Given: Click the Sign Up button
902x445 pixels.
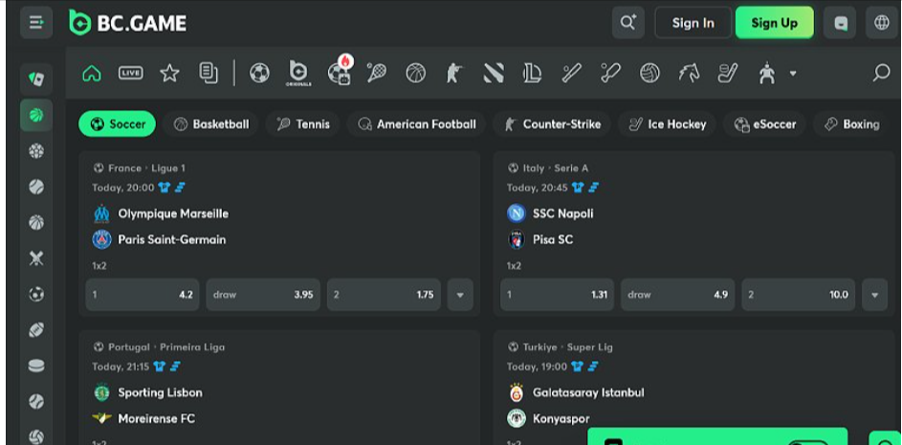Looking at the screenshot, I should point(774,23).
